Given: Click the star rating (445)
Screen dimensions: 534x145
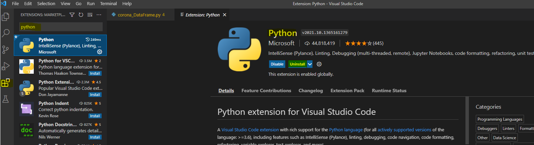Looking at the screenshot, I should [x=364, y=43].
